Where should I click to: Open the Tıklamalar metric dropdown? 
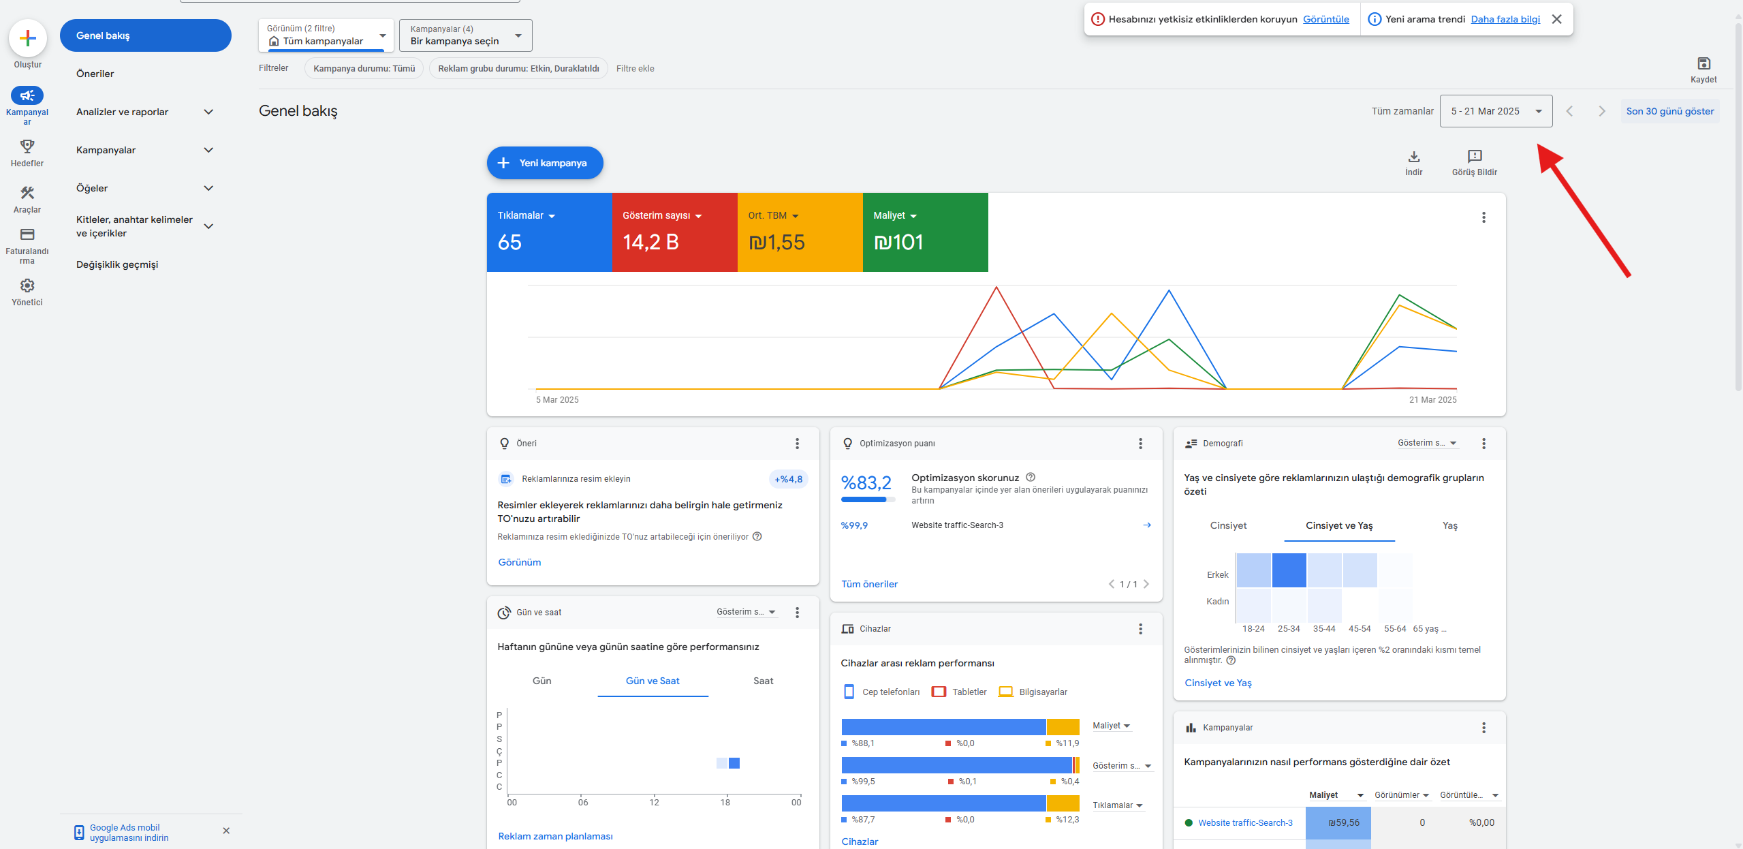coord(526,215)
